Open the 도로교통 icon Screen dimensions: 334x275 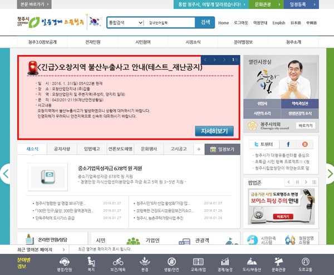coord(305,264)
